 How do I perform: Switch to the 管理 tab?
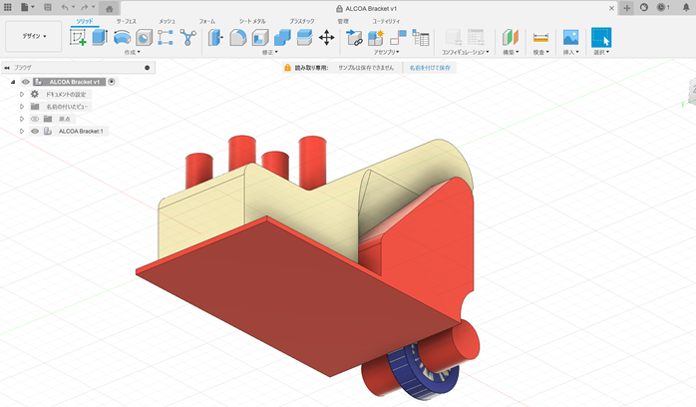point(343,21)
